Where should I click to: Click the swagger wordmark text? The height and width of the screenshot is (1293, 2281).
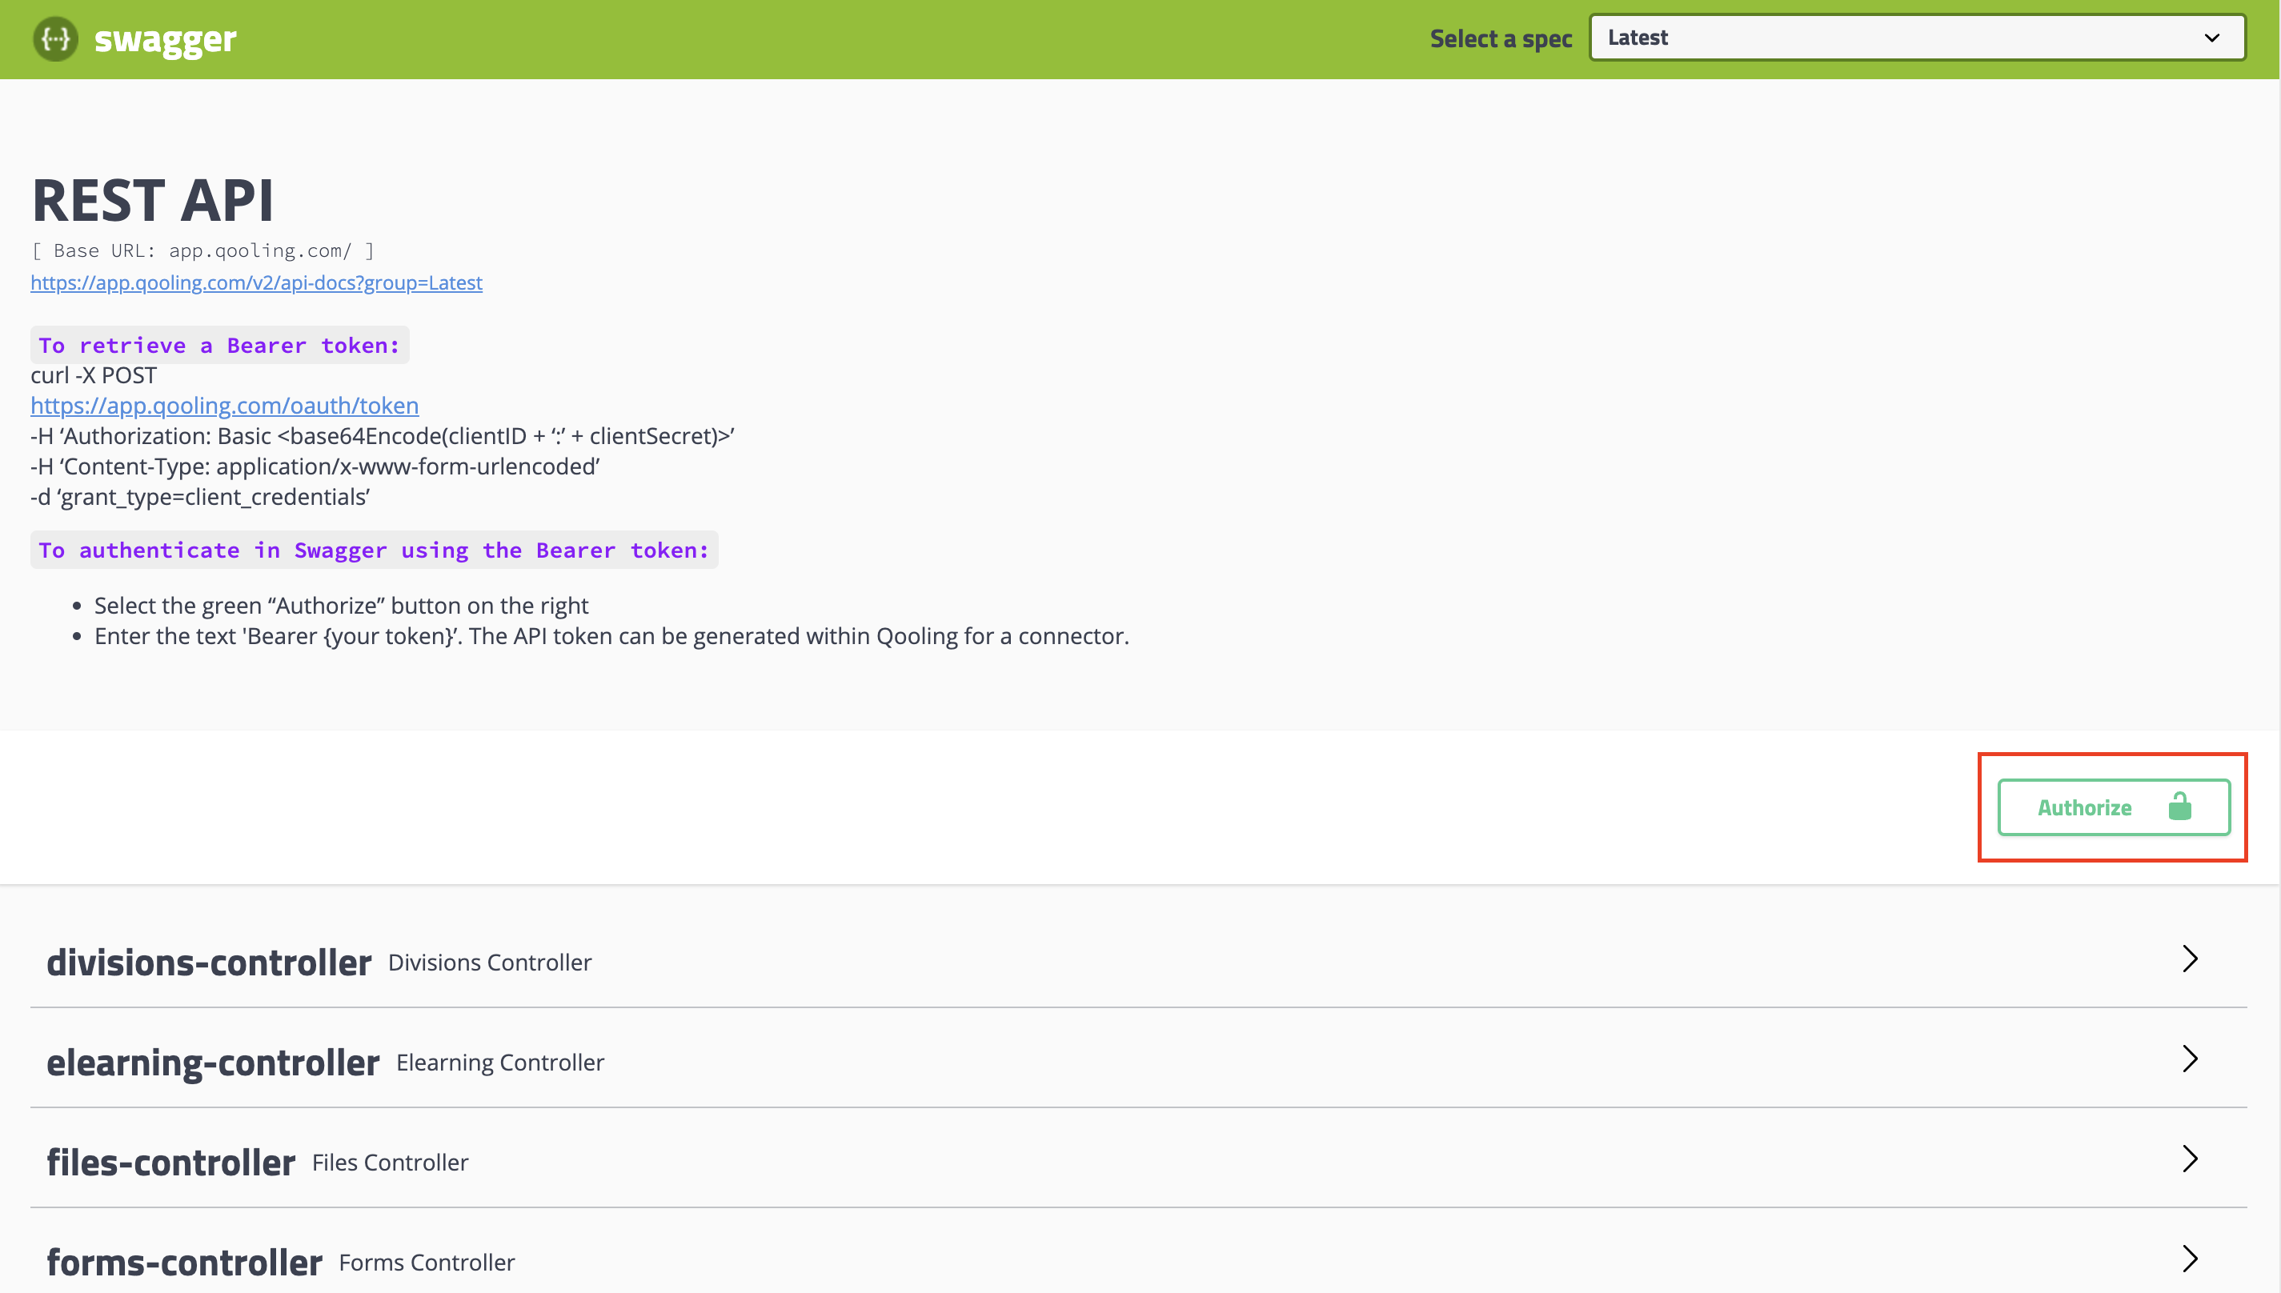(x=165, y=39)
